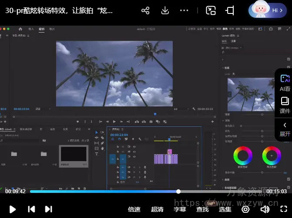Toggle the speaker volume icon

point(265,209)
